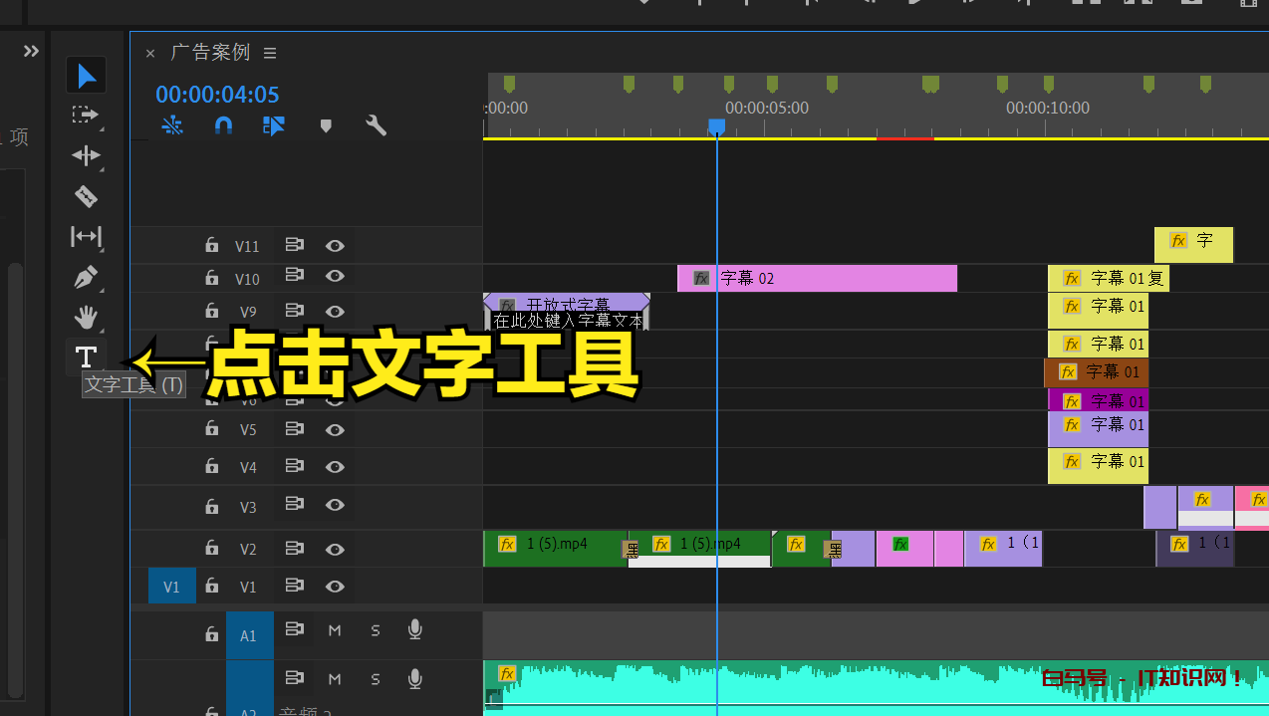
Task: Click the 00:00:04:05 timecode field
Action: pos(217,95)
